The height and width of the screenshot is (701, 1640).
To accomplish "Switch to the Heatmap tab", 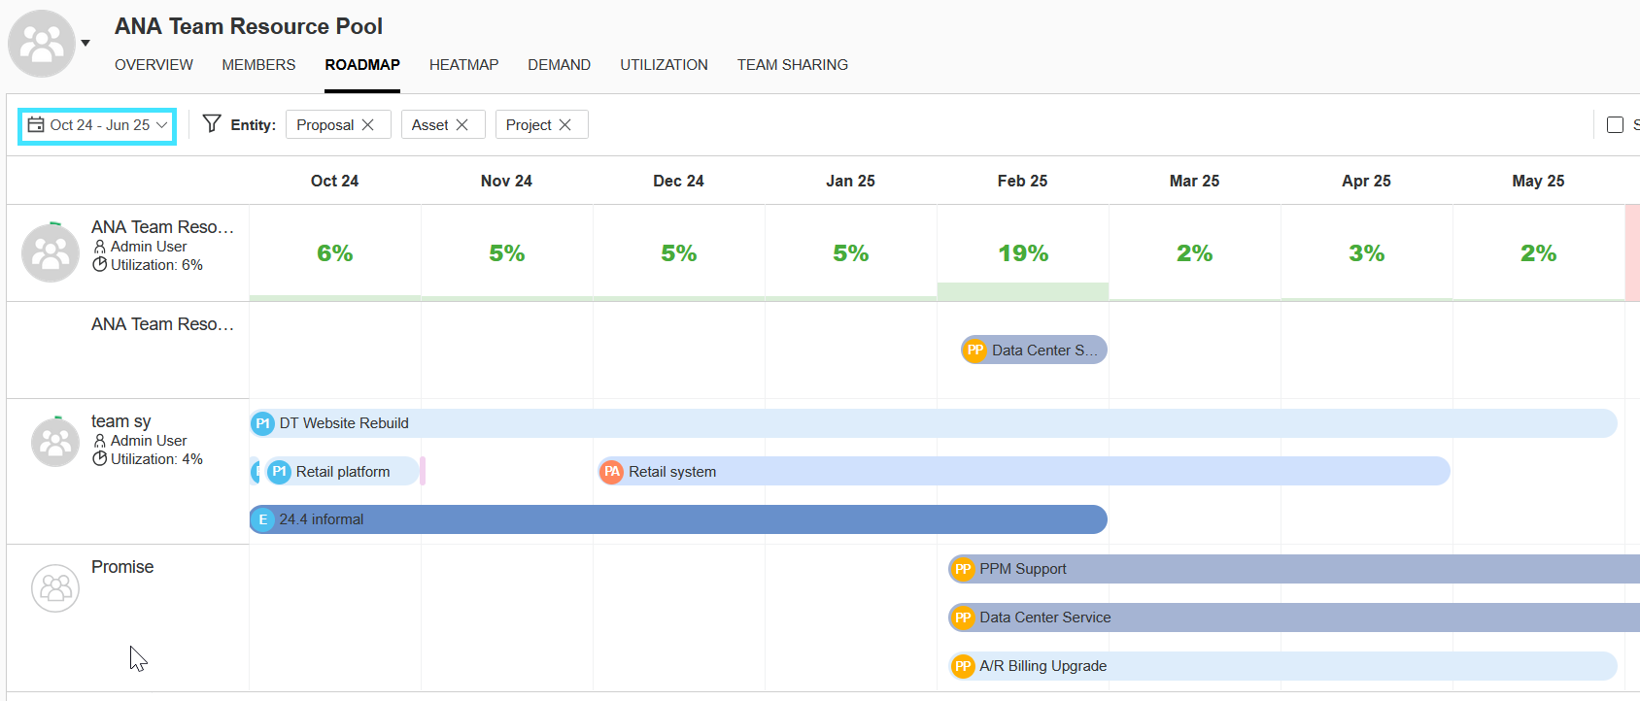I will 463,65.
